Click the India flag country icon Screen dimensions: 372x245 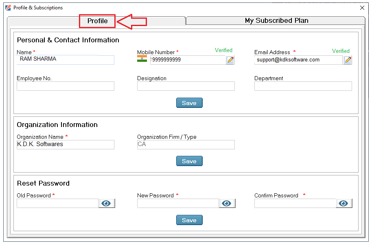click(x=142, y=59)
